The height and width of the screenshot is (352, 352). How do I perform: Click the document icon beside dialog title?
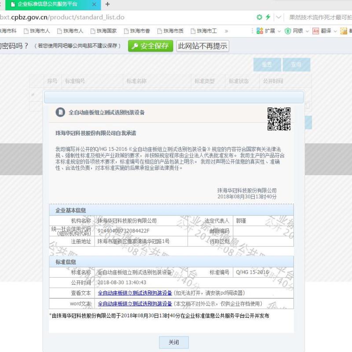60,112
